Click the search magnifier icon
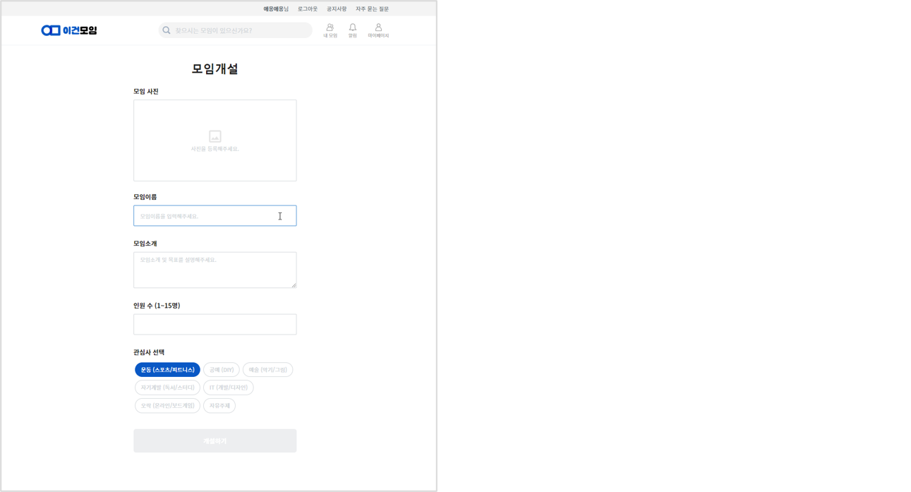This screenshot has width=911, height=492. click(167, 30)
